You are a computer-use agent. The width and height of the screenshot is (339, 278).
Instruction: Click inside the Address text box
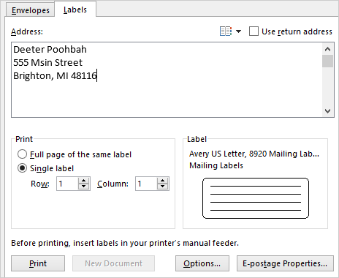pos(167,80)
